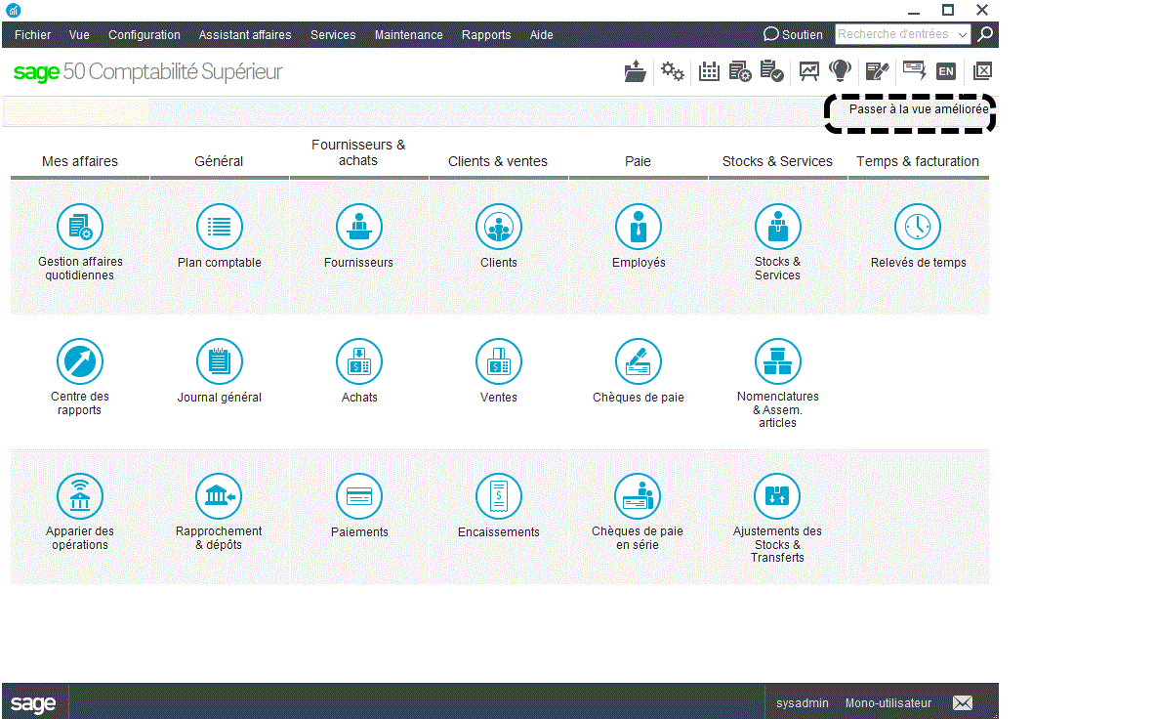Expand the Recherche d'entrées dropdown arrow

point(963,34)
